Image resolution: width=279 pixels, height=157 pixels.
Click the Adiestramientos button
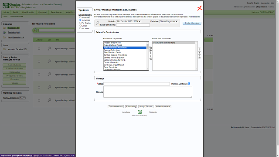coord(163,106)
